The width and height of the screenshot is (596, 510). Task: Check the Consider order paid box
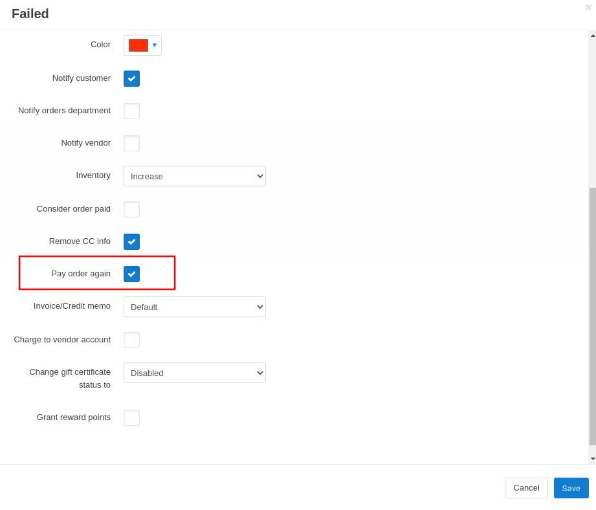pos(131,210)
